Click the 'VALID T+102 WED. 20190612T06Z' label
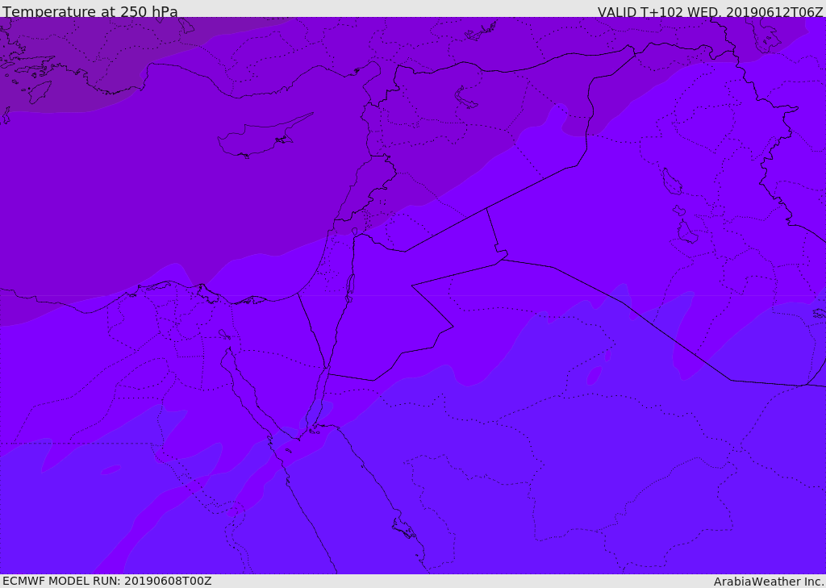 [x=710, y=12]
